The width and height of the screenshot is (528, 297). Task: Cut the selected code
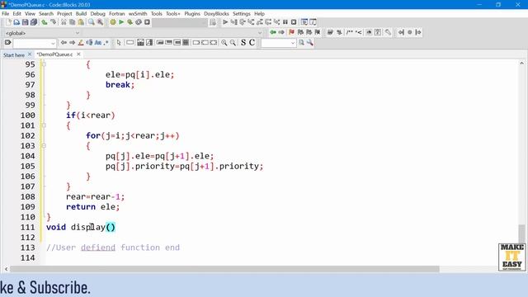[64, 22]
